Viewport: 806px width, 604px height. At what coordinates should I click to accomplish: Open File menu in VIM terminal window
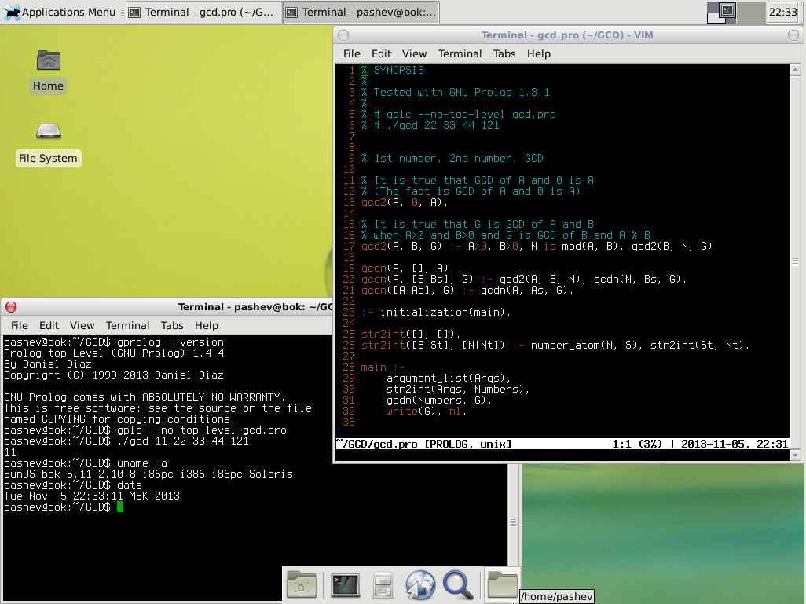click(352, 53)
